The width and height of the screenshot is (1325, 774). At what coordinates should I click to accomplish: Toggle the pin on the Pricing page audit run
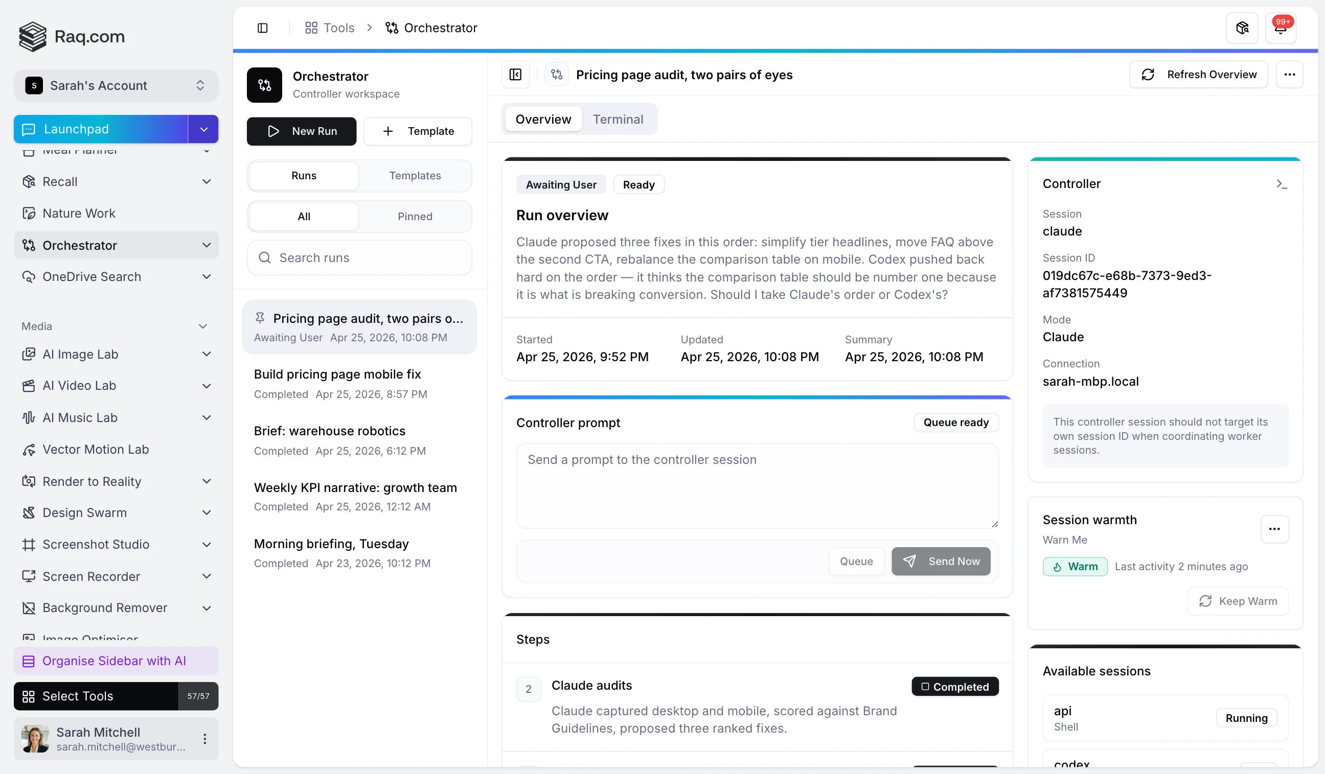[260, 317]
